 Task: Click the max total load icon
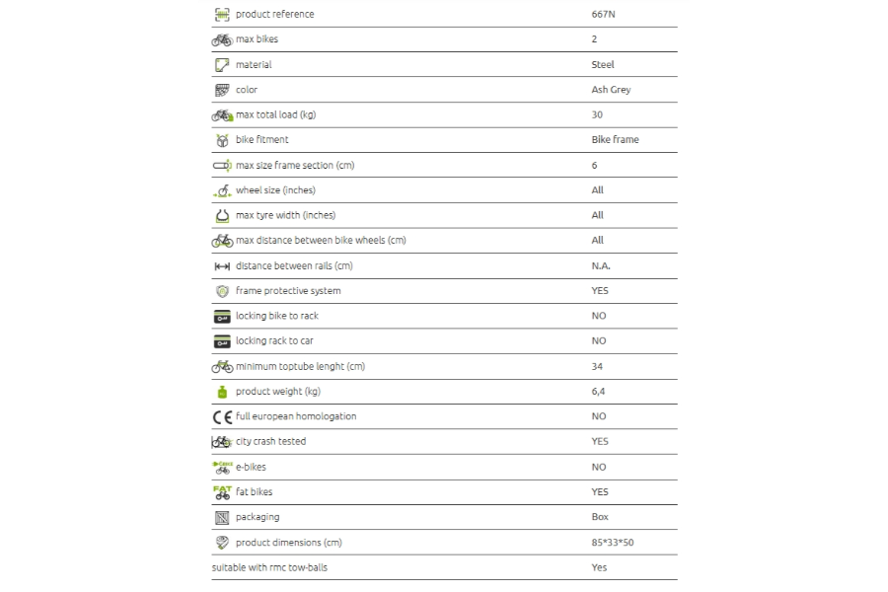(x=222, y=115)
